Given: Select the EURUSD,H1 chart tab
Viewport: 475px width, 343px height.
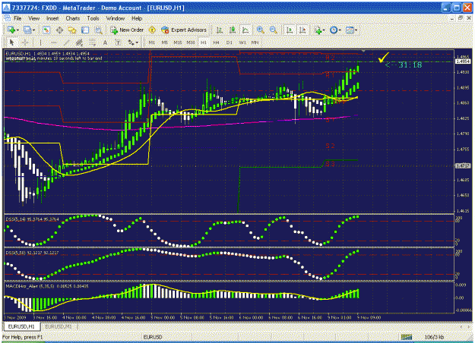Looking at the screenshot, I should point(21,326).
